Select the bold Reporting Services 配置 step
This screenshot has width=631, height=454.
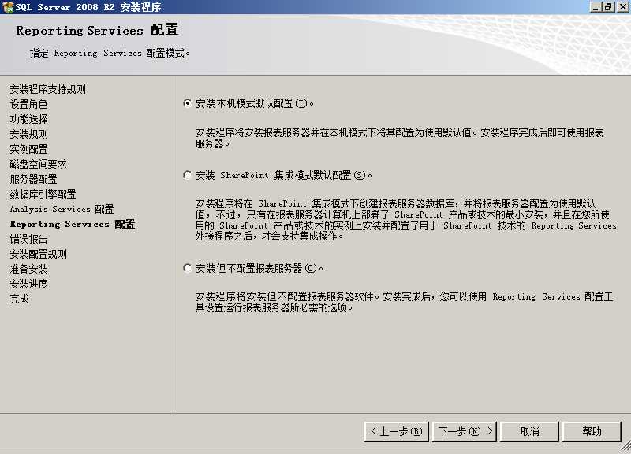coord(73,224)
